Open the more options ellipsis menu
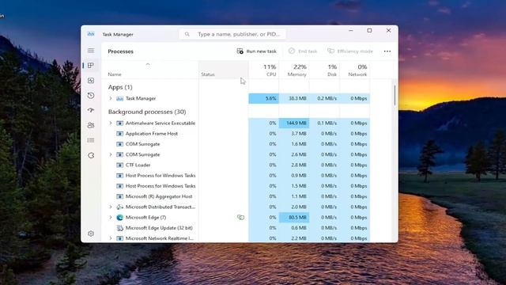The image size is (506, 285). click(x=387, y=51)
